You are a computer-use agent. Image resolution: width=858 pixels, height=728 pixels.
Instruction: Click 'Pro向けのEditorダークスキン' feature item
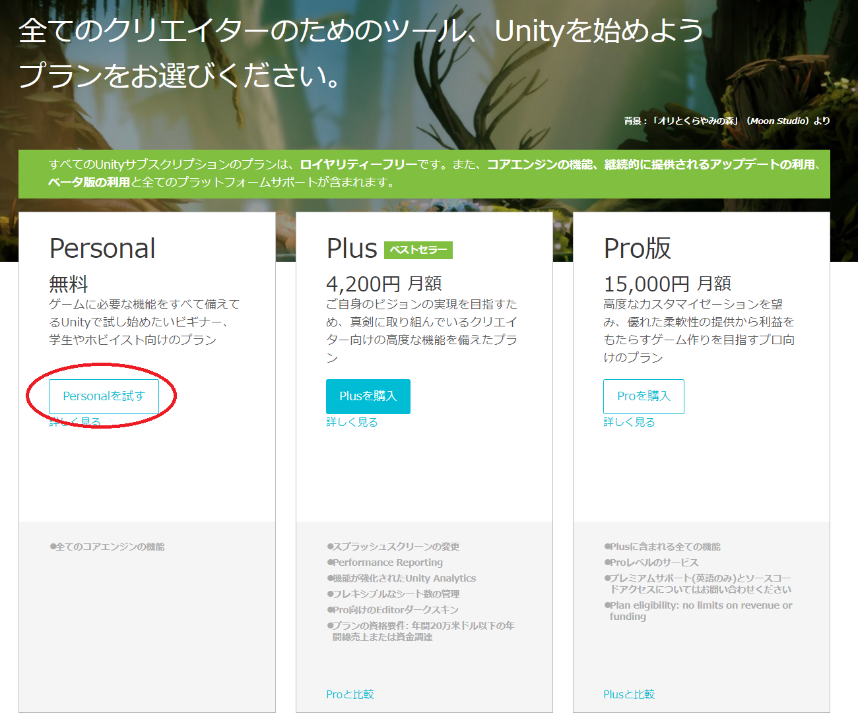(393, 610)
